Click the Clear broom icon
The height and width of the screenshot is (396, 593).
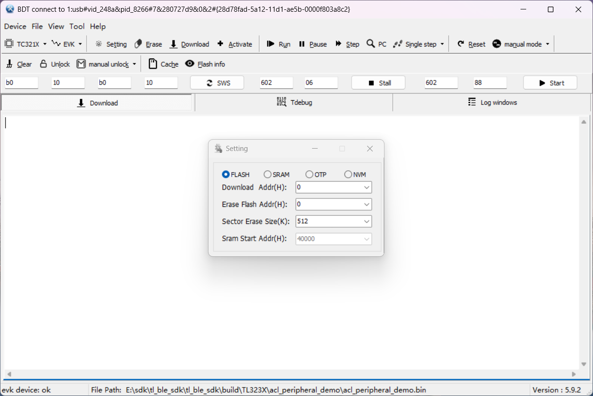tap(9, 64)
